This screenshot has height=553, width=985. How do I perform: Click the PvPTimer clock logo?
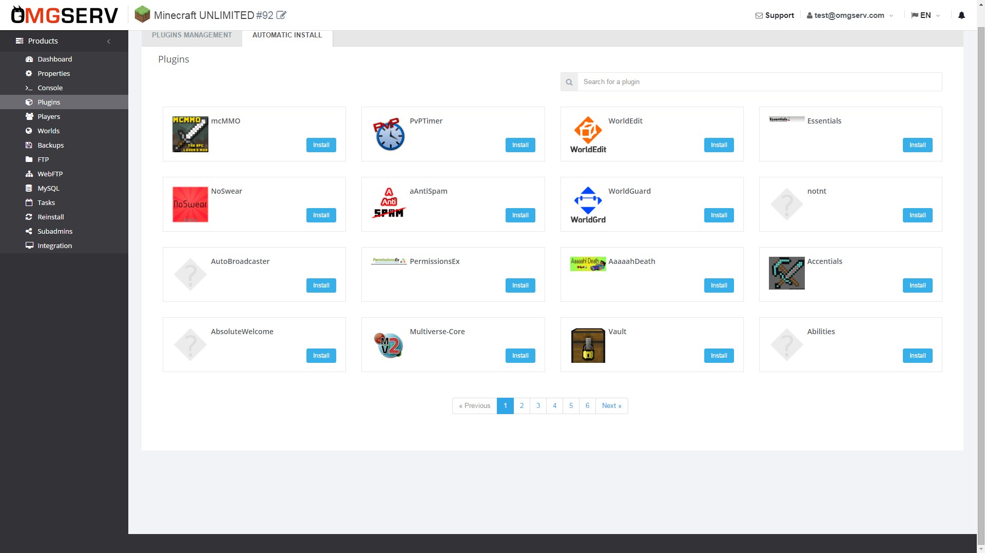point(389,134)
